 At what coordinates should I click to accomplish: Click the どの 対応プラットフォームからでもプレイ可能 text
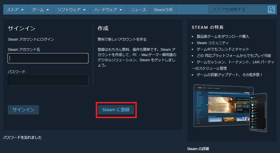234,55
